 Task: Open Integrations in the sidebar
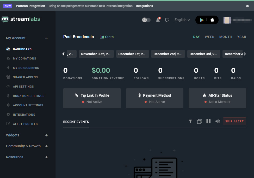coord(24,115)
